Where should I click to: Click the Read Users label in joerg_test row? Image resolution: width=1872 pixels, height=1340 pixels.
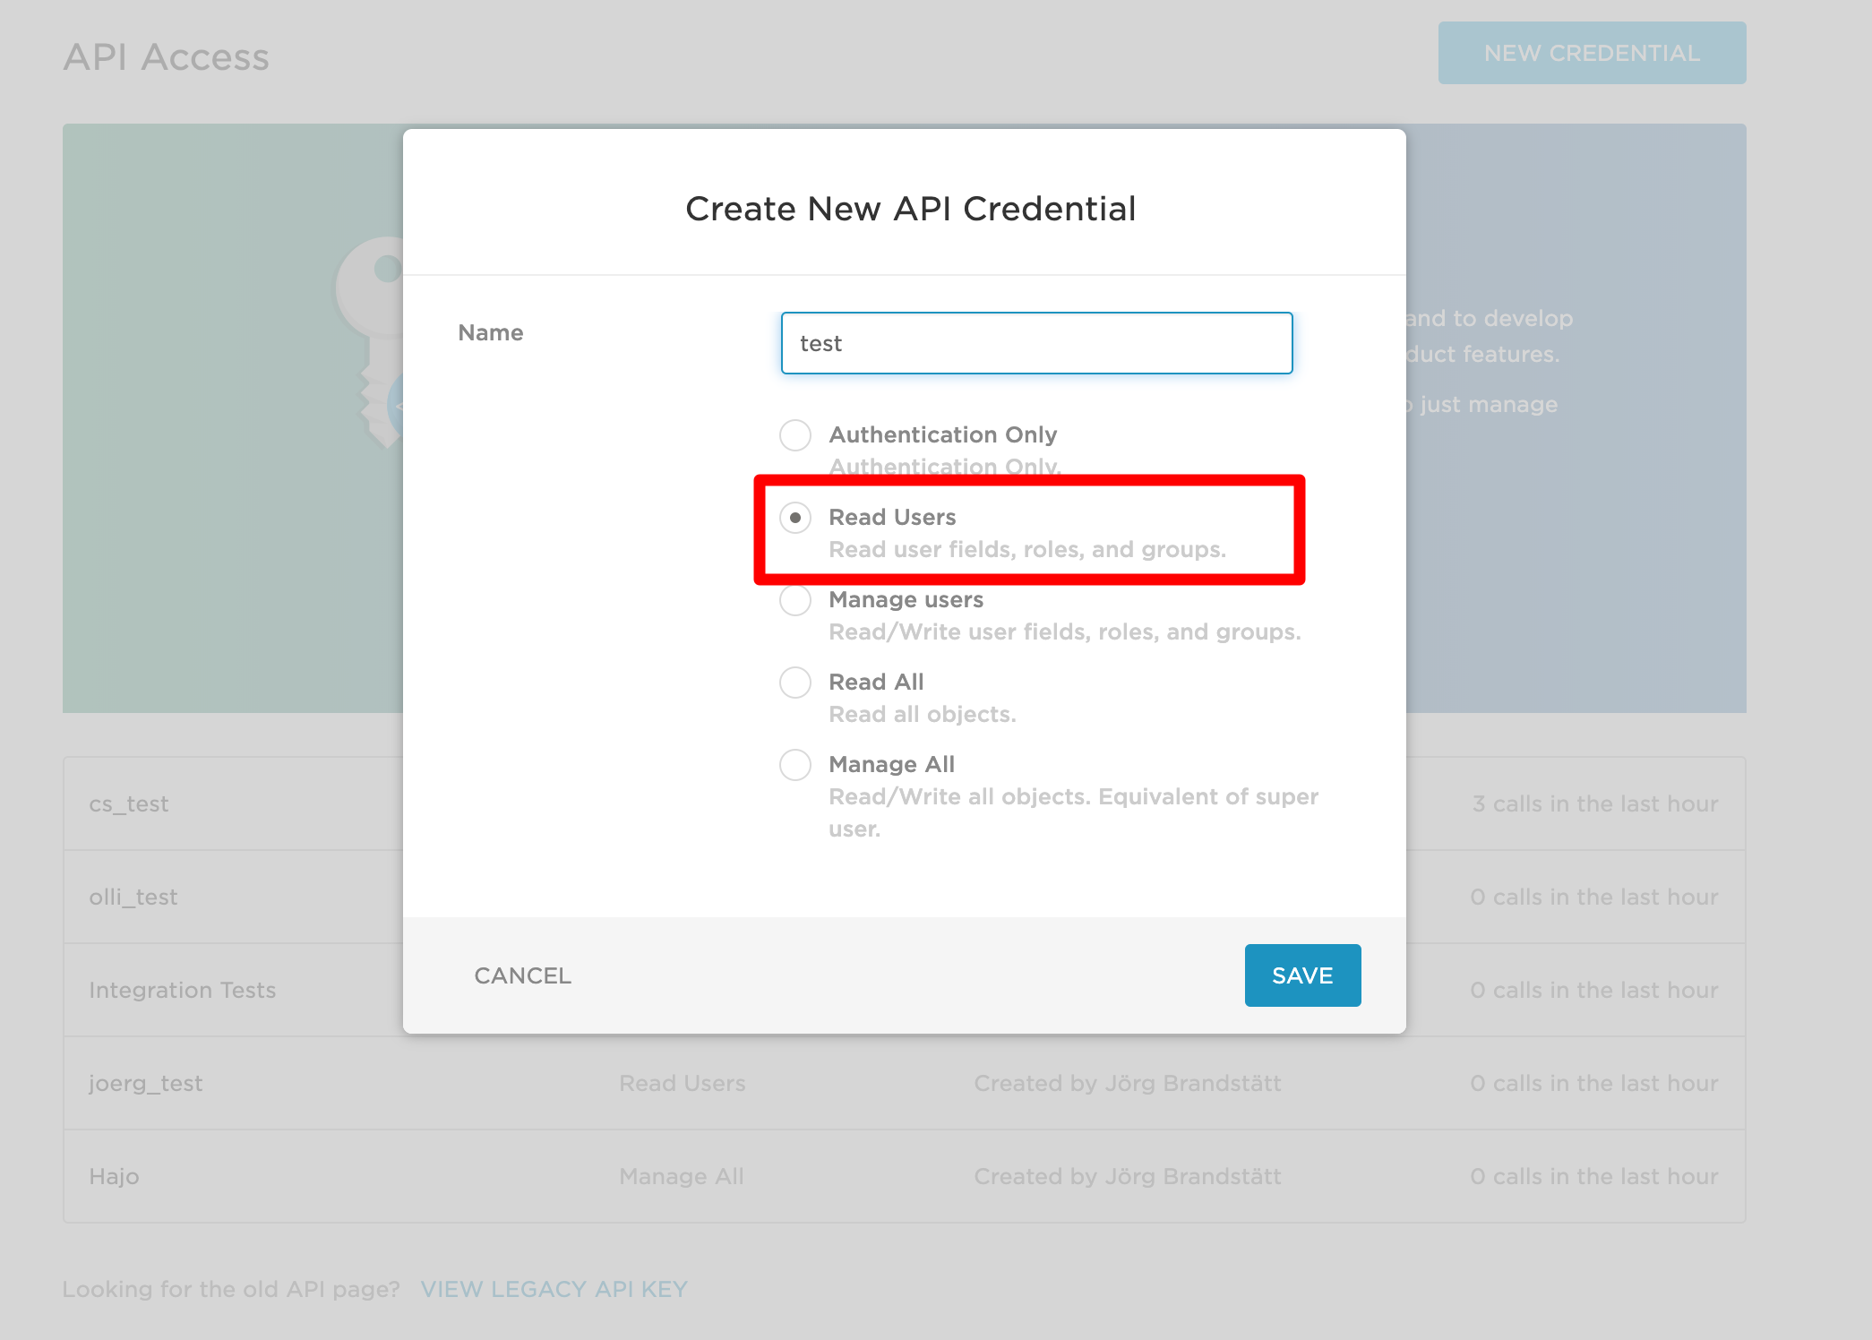683,1083
